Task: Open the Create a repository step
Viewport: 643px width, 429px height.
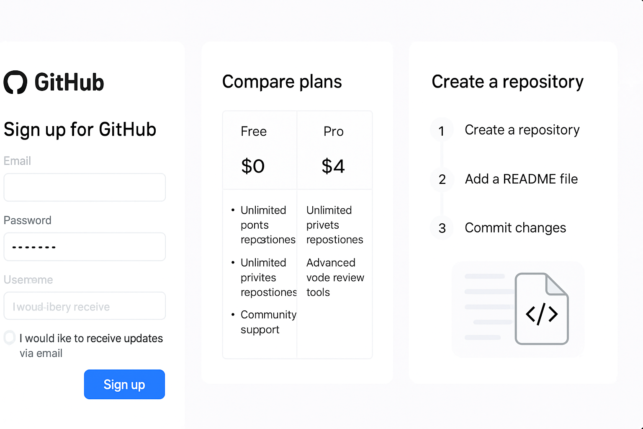Action: pyautogui.click(x=522, y=130)
